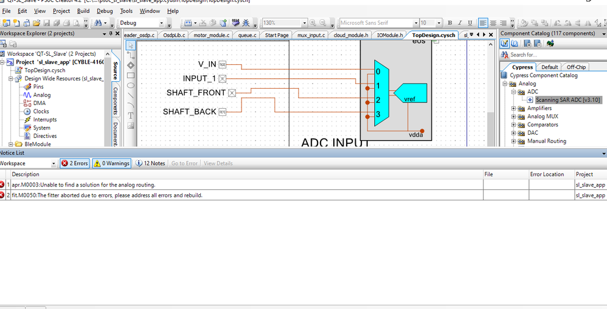Viewport: 607px width, 309px height.
Task: Click the Print toolbar icon
Action: click(66, 23)
